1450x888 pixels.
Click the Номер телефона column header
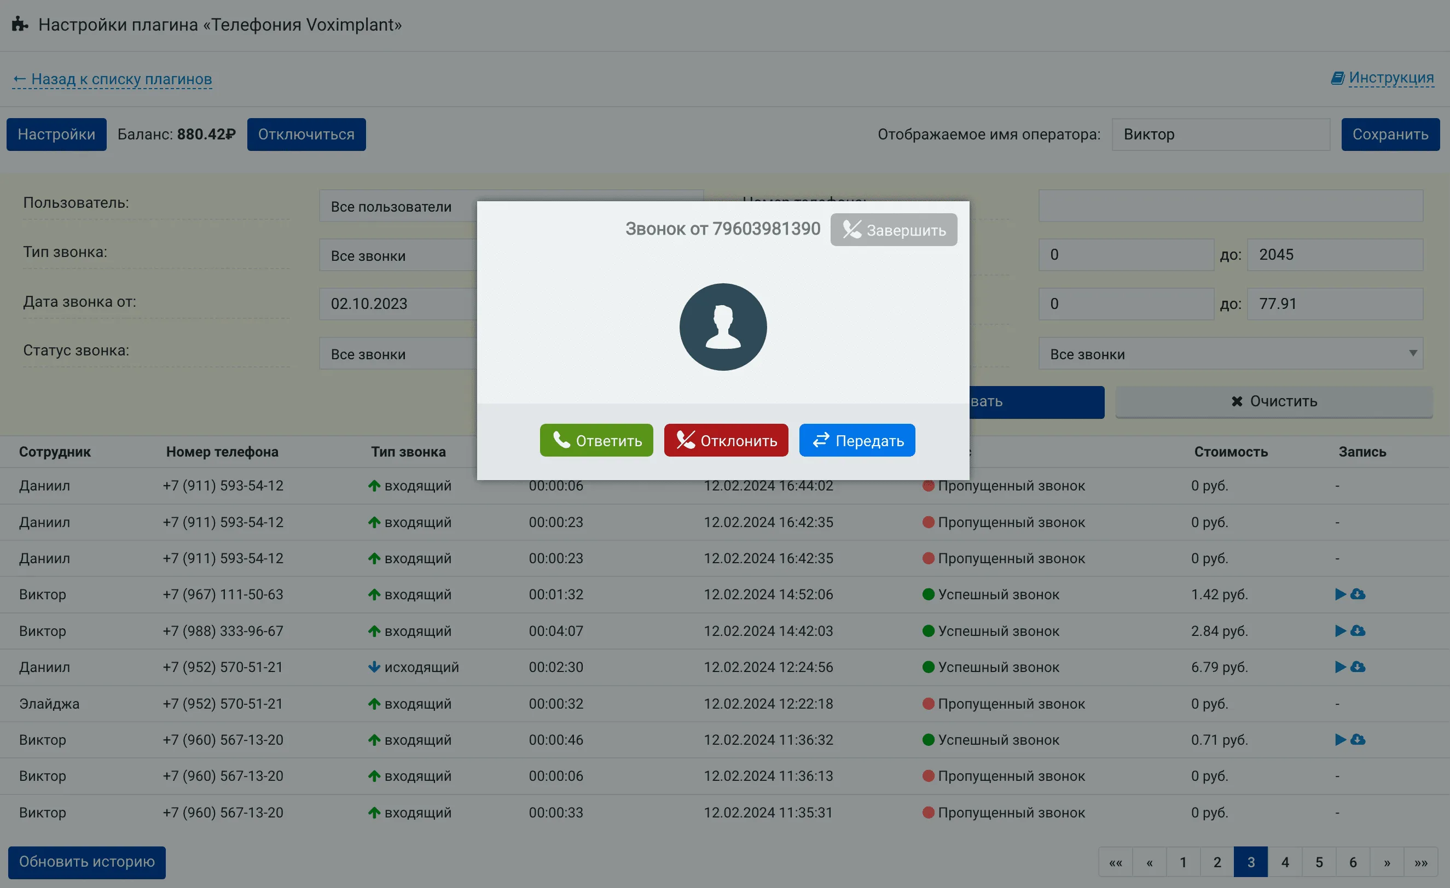(x=222, y=452)
